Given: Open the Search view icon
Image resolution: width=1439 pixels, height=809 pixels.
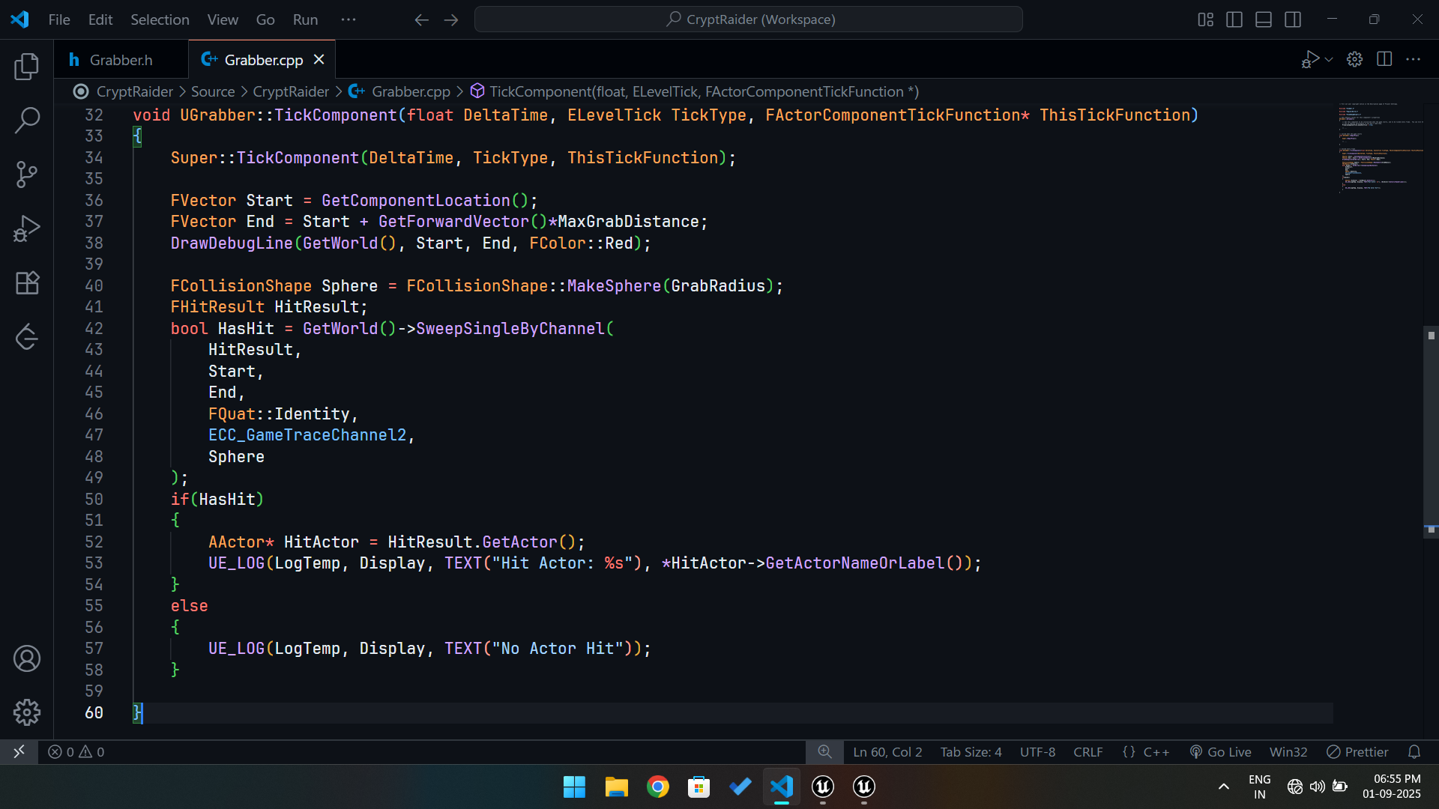Looking at the screenshot, I should click(27, 120).
